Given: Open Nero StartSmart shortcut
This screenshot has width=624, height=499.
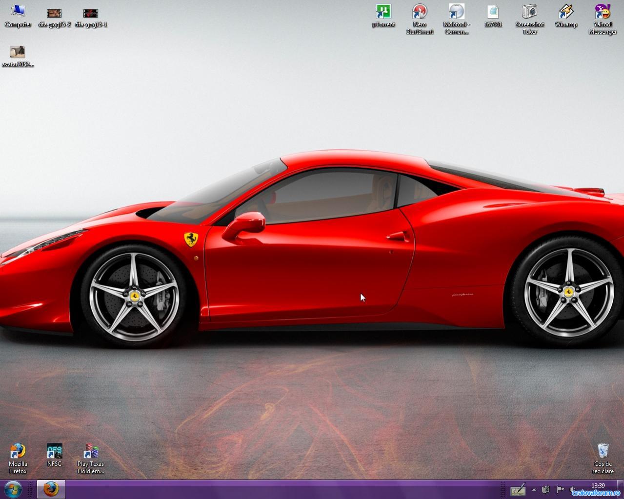Looking at the screenshot, I should 420,19.
